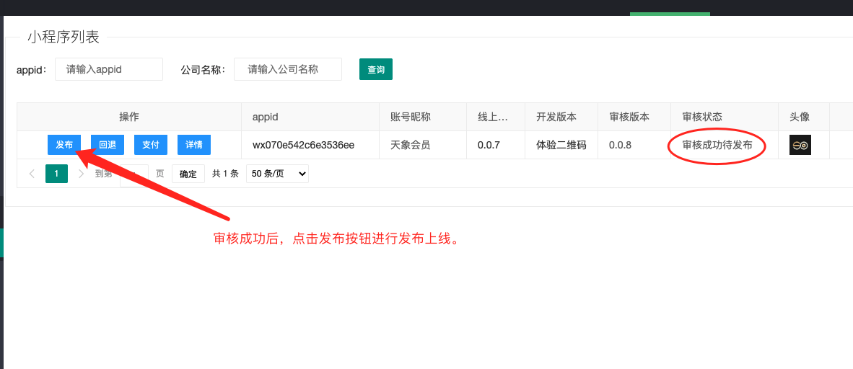
Task: Click the 公司名称 company name input
Action: [287, 69]
